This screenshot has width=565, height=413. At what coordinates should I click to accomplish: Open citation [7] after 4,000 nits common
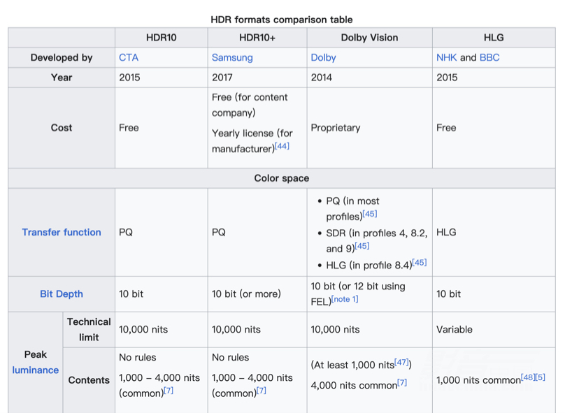coord(402,383)
